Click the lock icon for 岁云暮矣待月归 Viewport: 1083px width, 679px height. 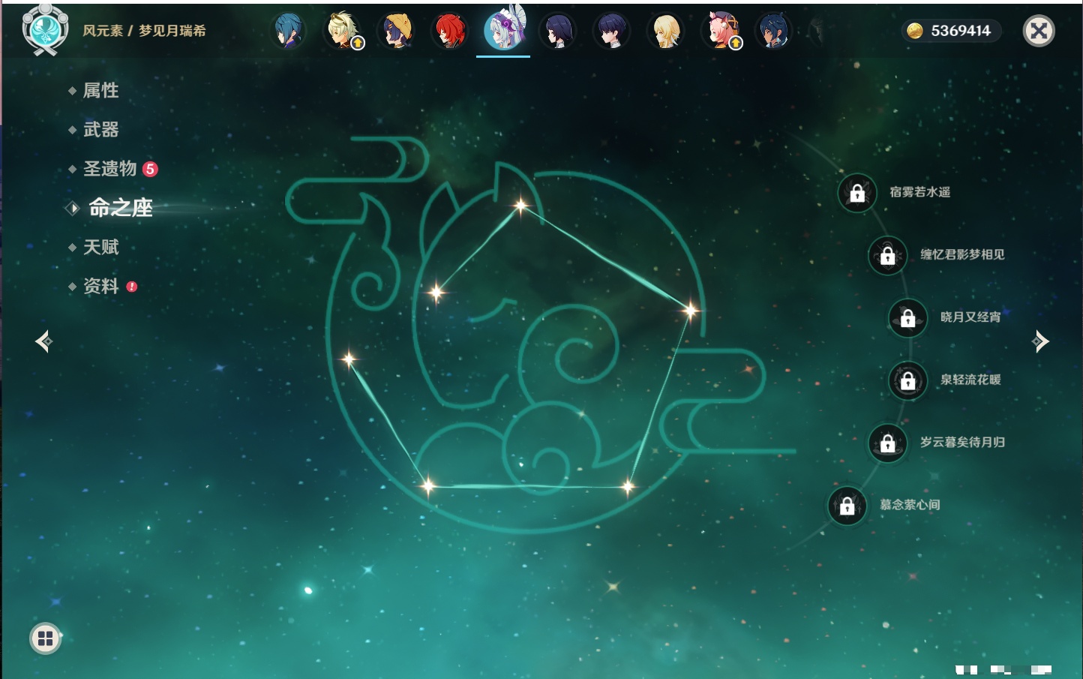coord(888,443)
